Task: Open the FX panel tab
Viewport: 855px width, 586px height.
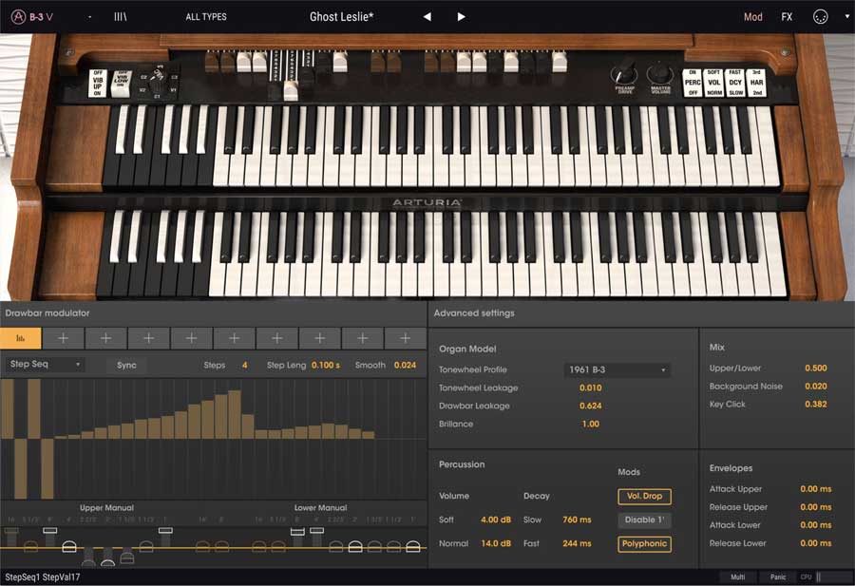Action: pos(787,17)
